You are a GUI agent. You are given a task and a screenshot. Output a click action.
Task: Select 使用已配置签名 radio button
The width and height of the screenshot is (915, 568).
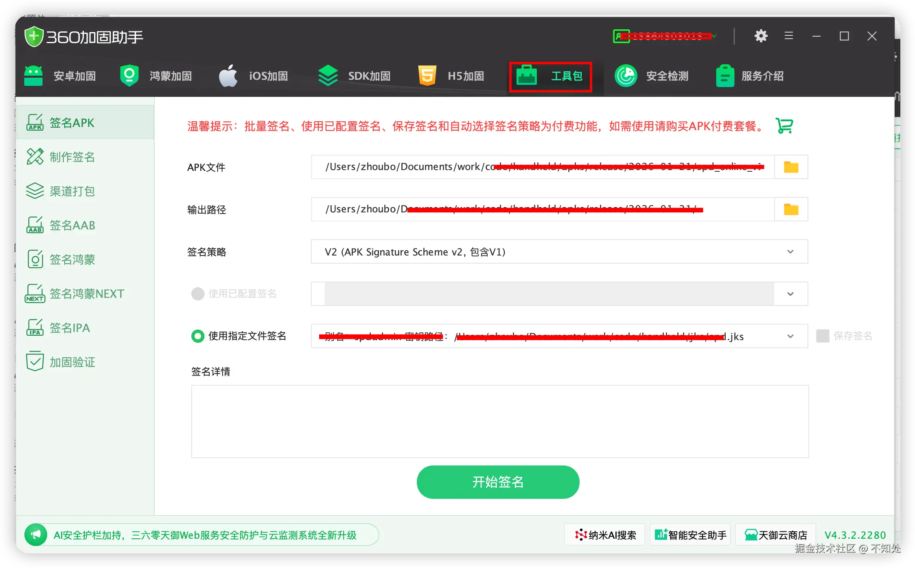point(198,294)
